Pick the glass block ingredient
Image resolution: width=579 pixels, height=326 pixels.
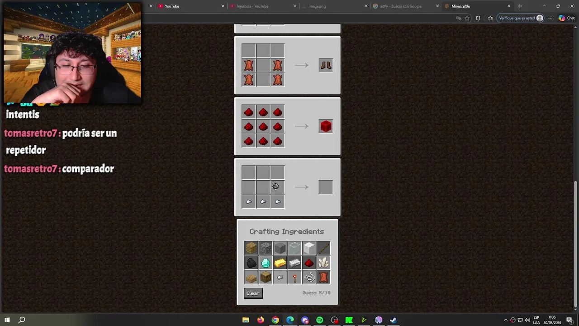pyautogui.click(x=294, y=248)
